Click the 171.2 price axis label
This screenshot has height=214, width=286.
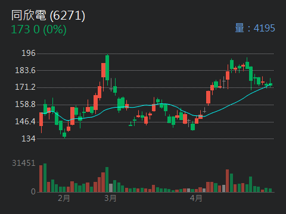pos(25,87)
